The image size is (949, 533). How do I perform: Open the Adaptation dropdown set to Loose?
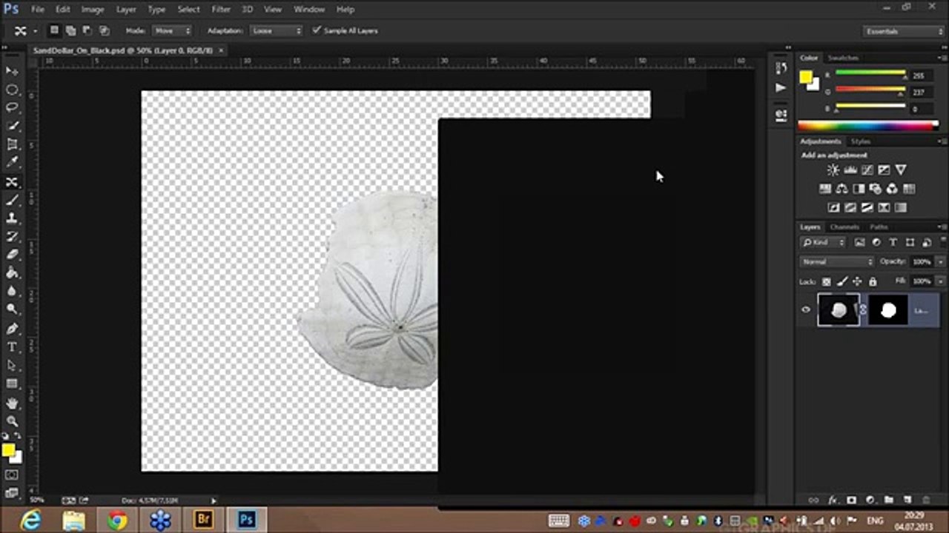(275, 30)
